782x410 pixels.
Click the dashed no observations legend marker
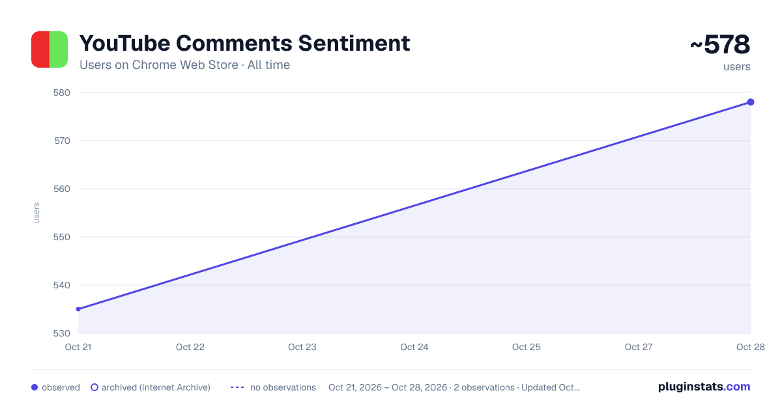pyautogui.click(x=237, y=387)
